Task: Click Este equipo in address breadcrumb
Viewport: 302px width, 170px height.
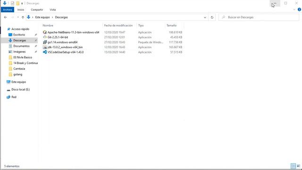Action: coord(42,17)
